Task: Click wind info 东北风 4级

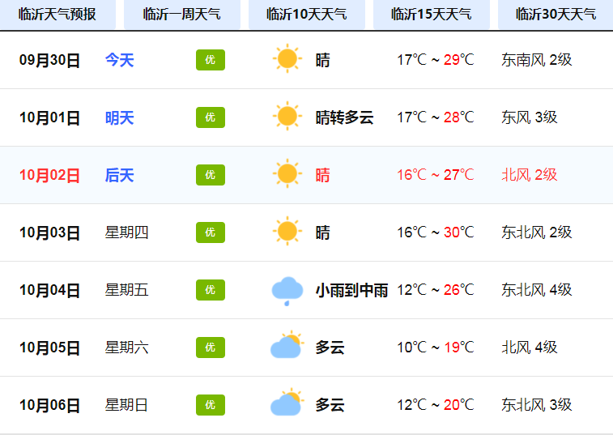Action: [x=537, y=290]
